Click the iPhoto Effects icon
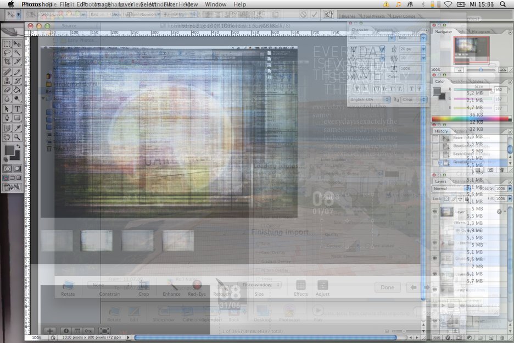Screen dimensions: 514x343 click(300, 288)
